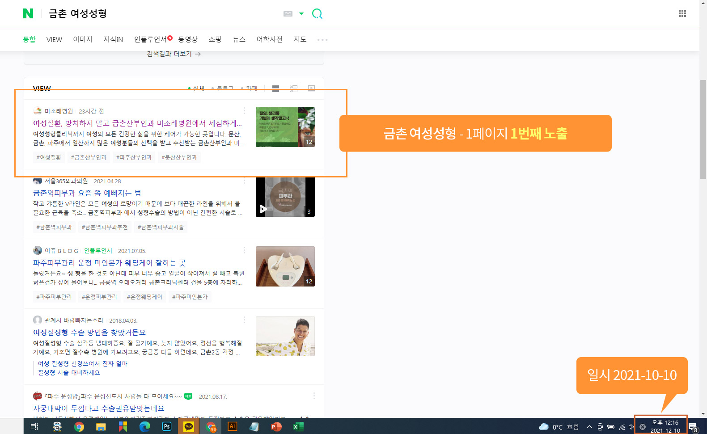
Task: Open the 인플루언서 tab
Action: [151, 39]
